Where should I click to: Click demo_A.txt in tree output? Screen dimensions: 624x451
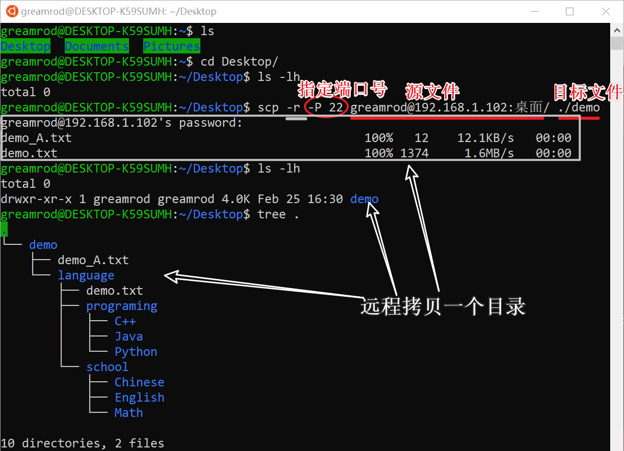(93, 260)
